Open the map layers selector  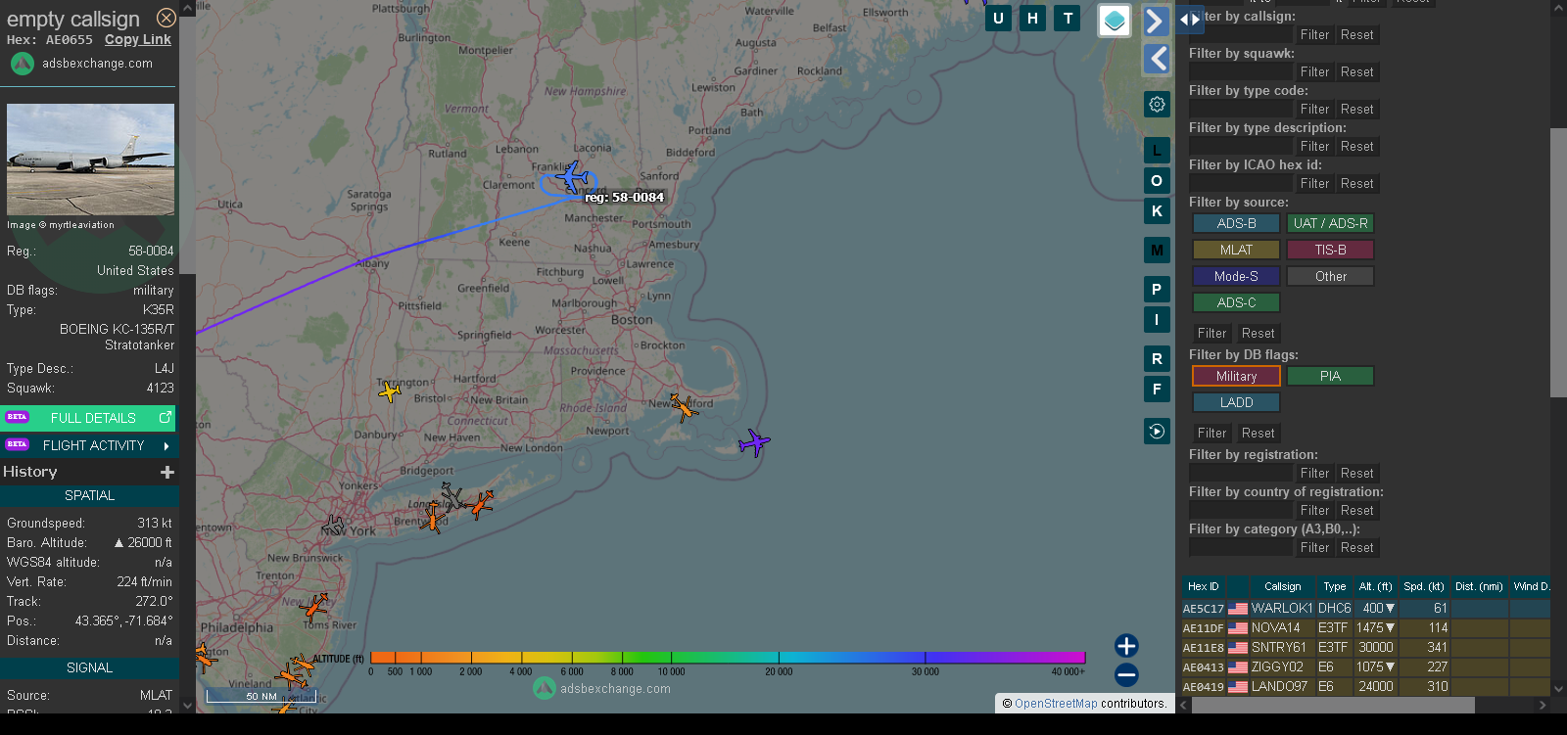coord(1115,21)
